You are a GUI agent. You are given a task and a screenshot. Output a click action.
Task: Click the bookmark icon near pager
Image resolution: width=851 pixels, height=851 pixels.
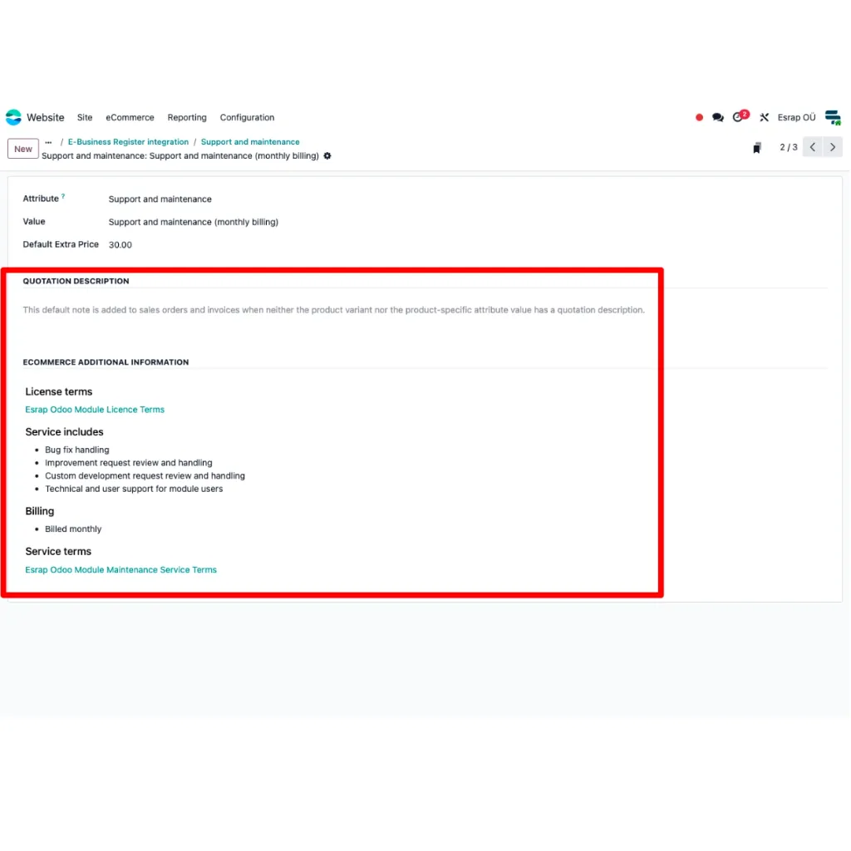pyautogui.click(x=756, y=148)
